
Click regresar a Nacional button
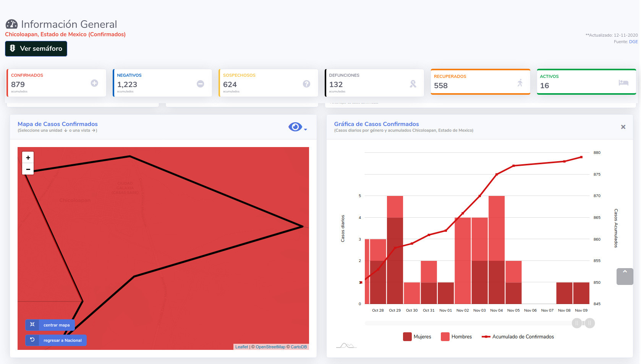coord(56,340)
